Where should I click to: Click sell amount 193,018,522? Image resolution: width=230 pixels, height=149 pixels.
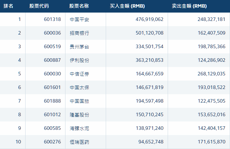[211, 87]
